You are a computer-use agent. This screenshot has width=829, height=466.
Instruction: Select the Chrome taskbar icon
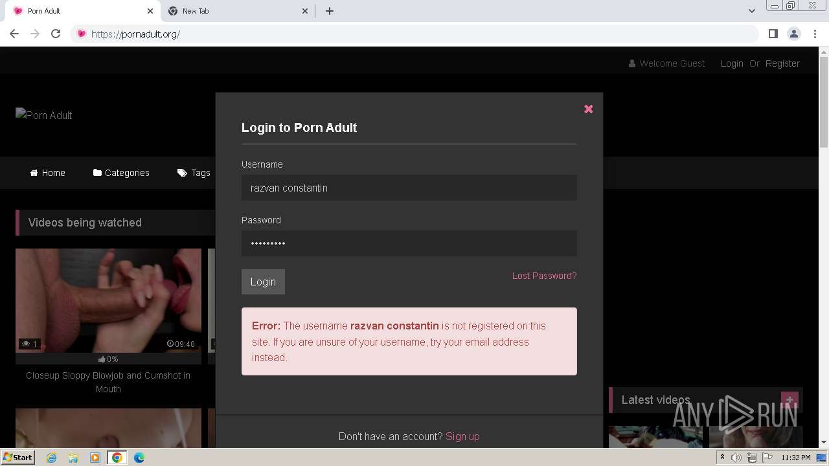tap(117, 458)
